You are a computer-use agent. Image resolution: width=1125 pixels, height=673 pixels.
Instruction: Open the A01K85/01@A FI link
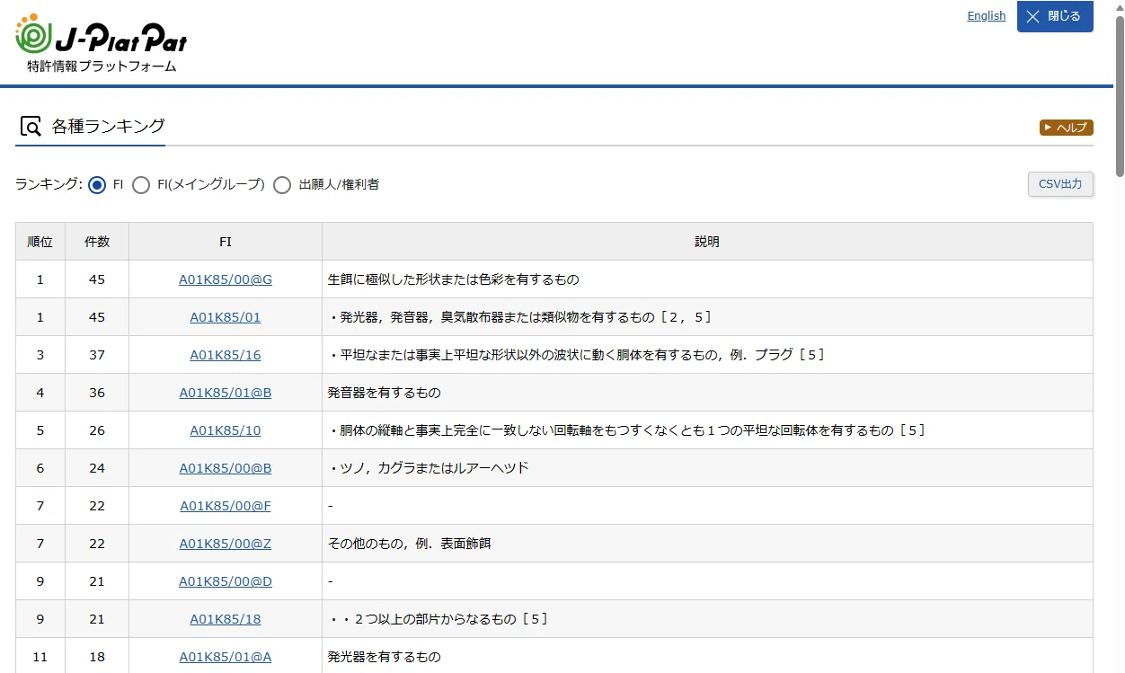(x=226, y=657)
